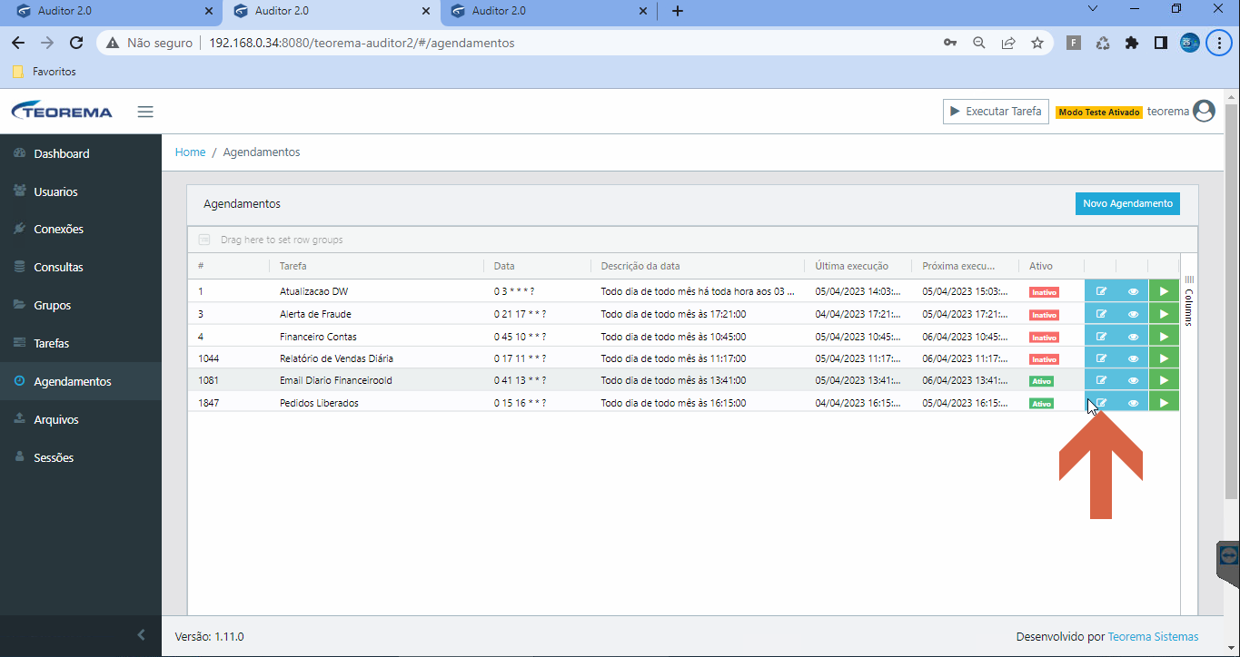The height and width of the screenshot is (657, 1240).
Task: Sort by Última execução column header
Action: tap(851, 266)
